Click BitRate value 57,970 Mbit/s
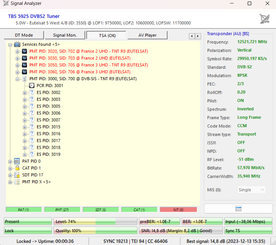Viewport: 276px width, 245px height. point(251,168)
